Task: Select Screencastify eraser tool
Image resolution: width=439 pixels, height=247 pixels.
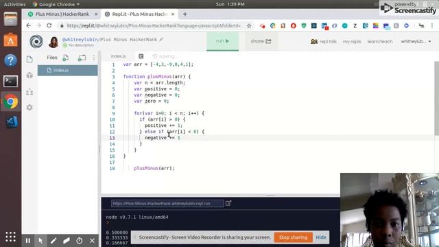Action: coord(67,241)
